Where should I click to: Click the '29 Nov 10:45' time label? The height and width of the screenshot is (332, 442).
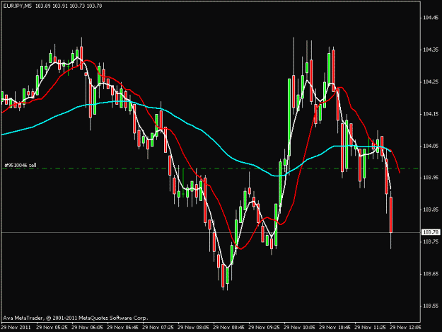pyautogui.click(x=335, y=327)
